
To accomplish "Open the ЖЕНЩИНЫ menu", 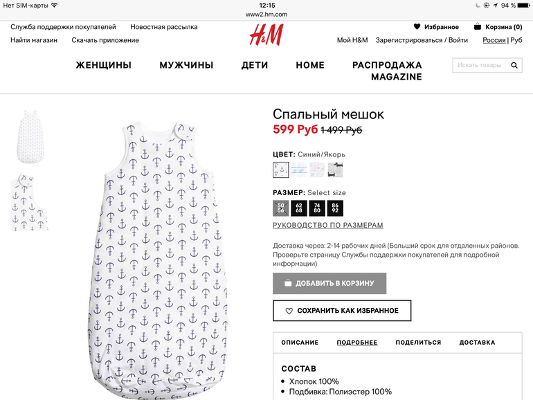I will (104, 65).
